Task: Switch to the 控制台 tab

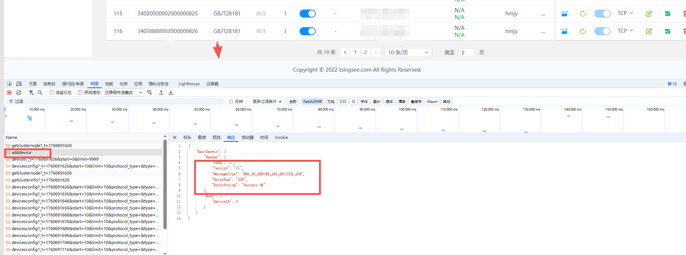Action: coord(49,84)
